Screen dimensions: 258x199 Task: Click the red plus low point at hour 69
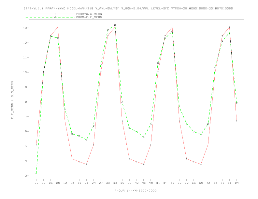[x=201, y=164]
